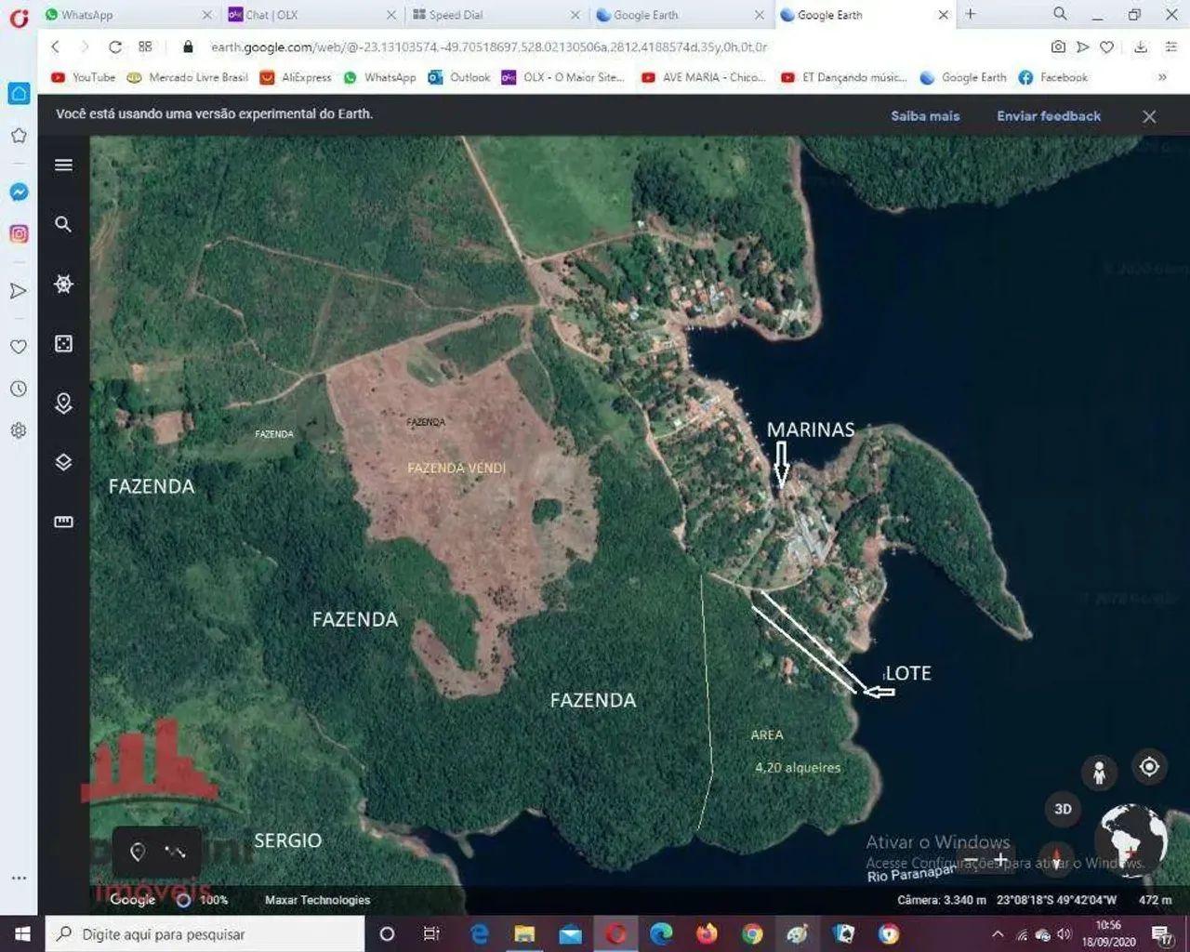
Task: Open the search tabs magnifier
Action: click(x=1060, y=14)
